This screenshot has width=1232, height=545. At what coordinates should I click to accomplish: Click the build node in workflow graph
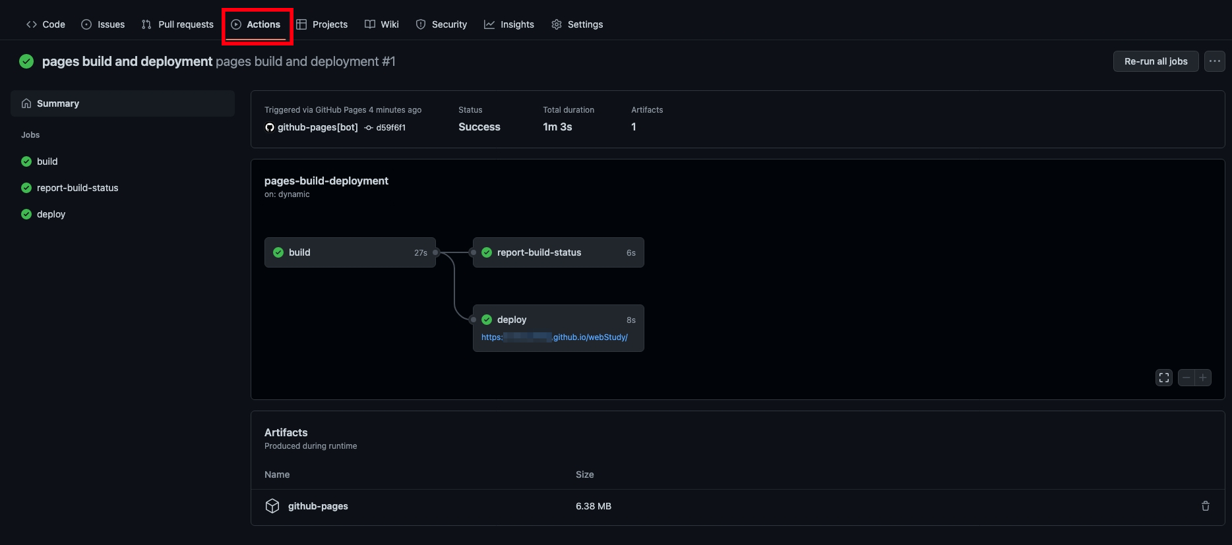click(350, 252)
